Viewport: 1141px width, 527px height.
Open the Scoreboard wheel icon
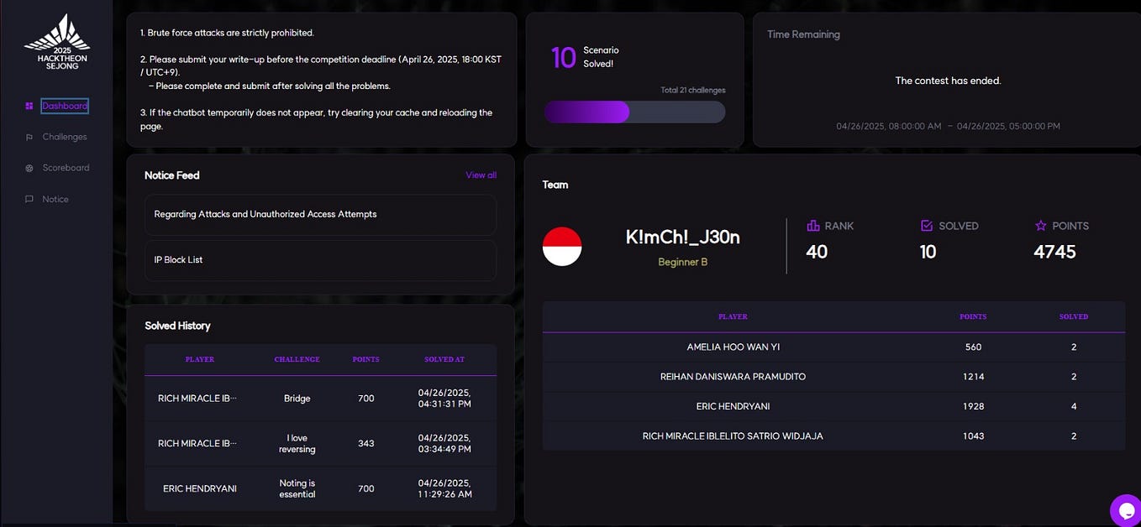pos(29,167)
